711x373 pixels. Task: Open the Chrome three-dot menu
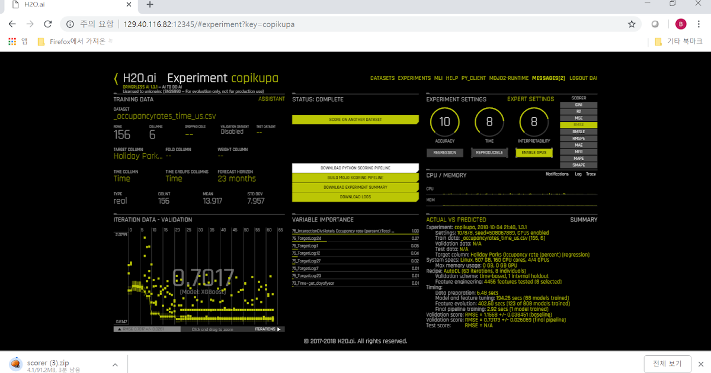[x=699, y=24]
